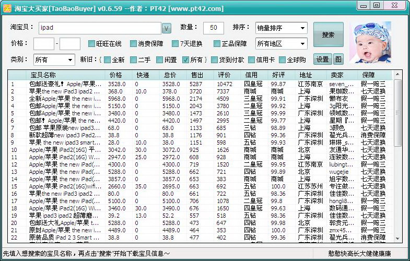
Task: Check the 全新 brand-new checkbox
Action: click(107, 60)
